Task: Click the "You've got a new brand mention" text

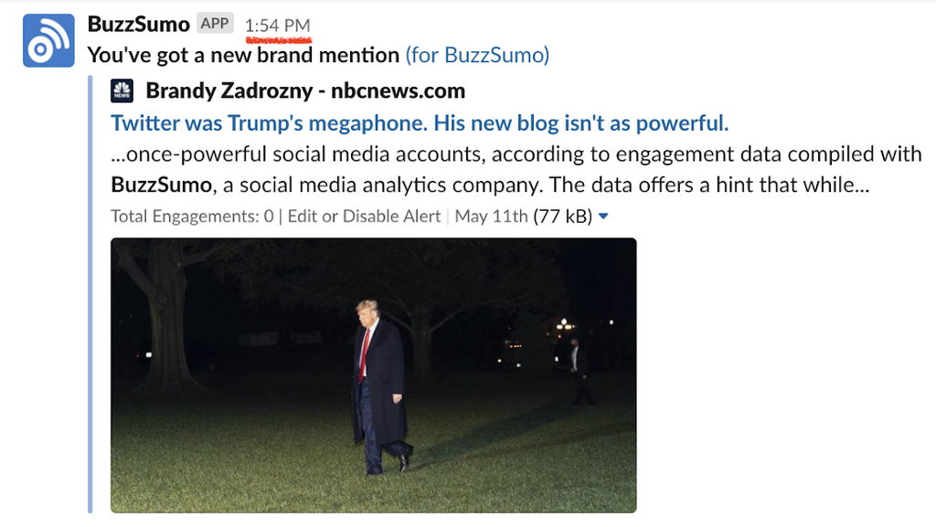Action: [x=243, y=55]
